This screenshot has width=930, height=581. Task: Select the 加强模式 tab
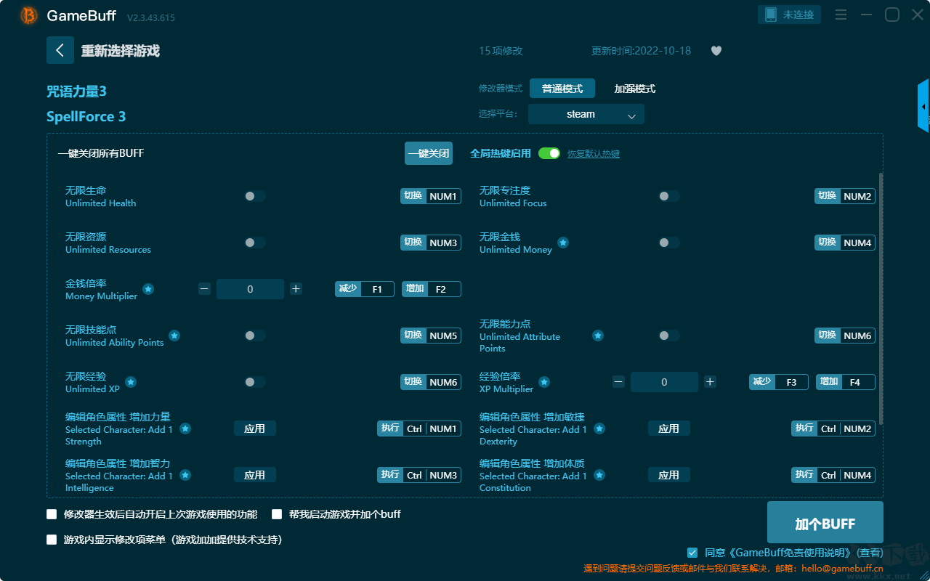[x=635, y=89]
